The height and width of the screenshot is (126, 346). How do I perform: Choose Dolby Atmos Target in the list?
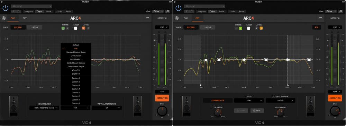pos(76,67)
